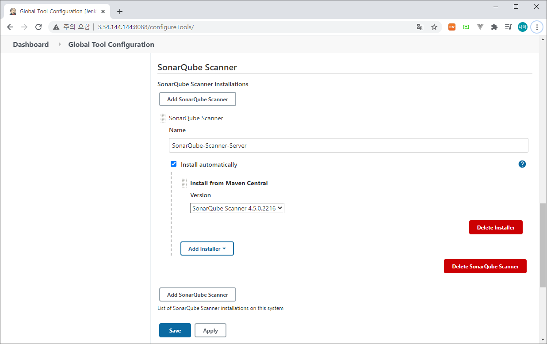Click the 'Version' label
The height and width of the screenshot is (344, 547).
(x=200, y=195)
